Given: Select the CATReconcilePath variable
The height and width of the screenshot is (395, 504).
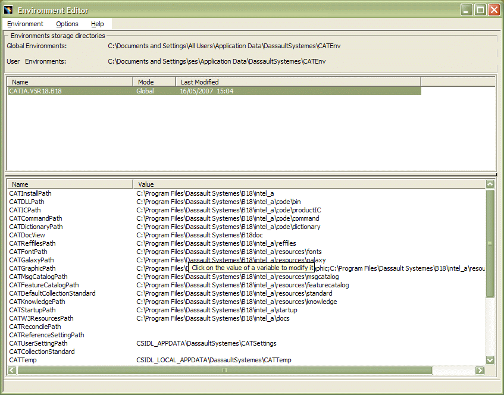Looking at the screenshot, I should tap(35, 327).
